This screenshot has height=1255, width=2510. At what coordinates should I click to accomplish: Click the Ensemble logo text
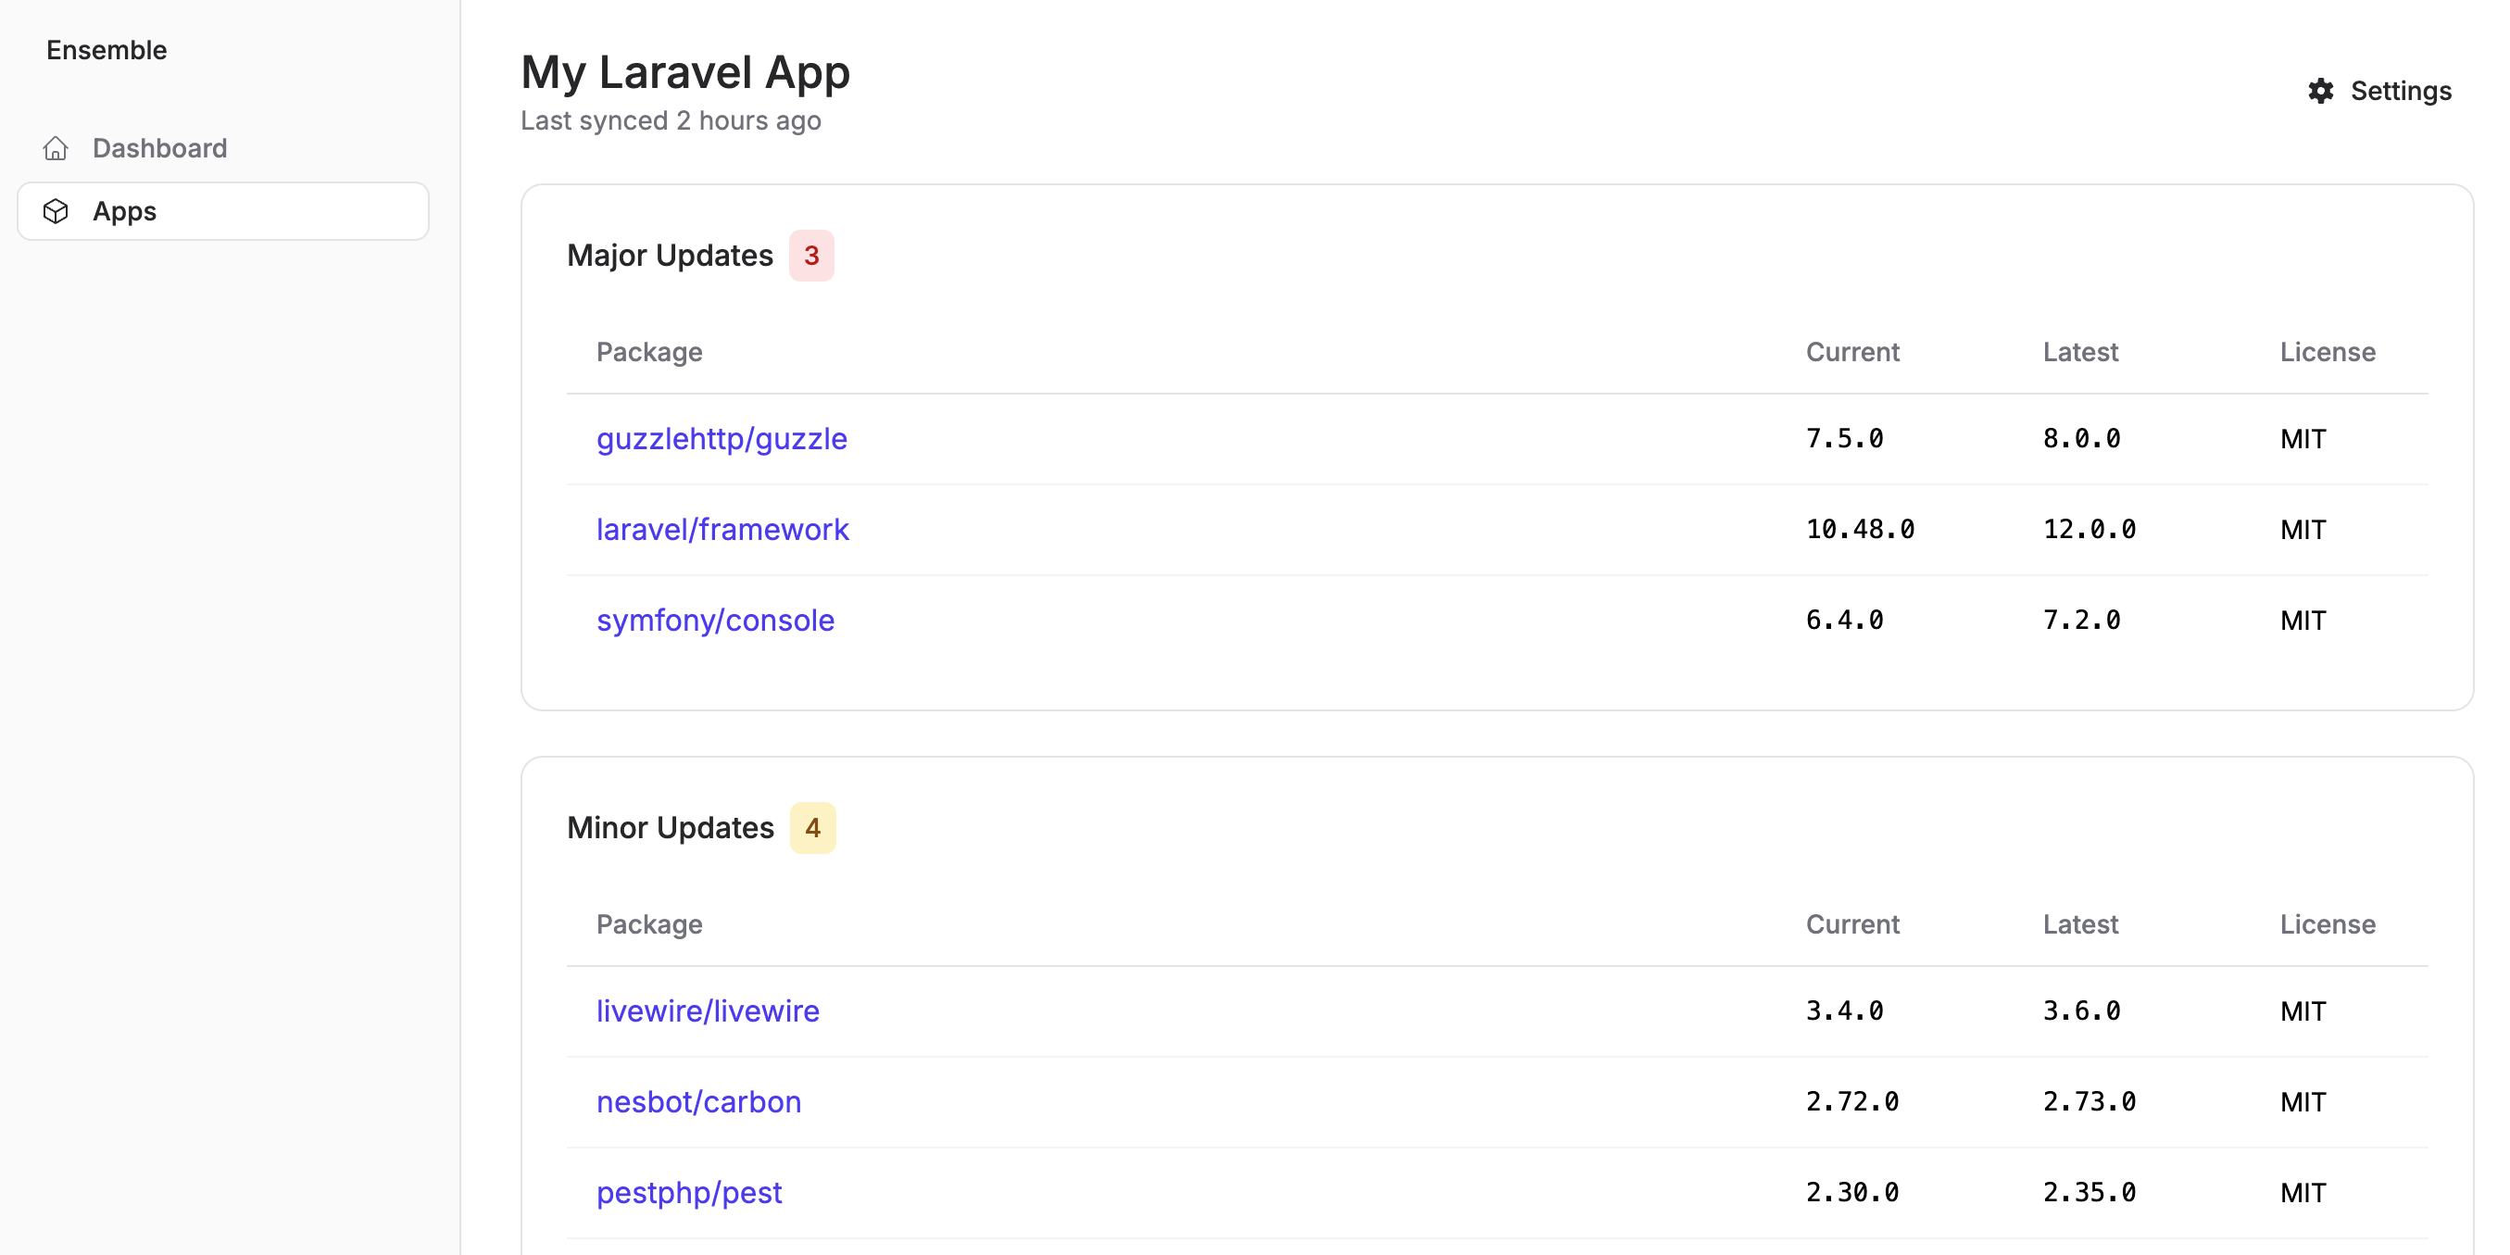(x=107, y=50)
